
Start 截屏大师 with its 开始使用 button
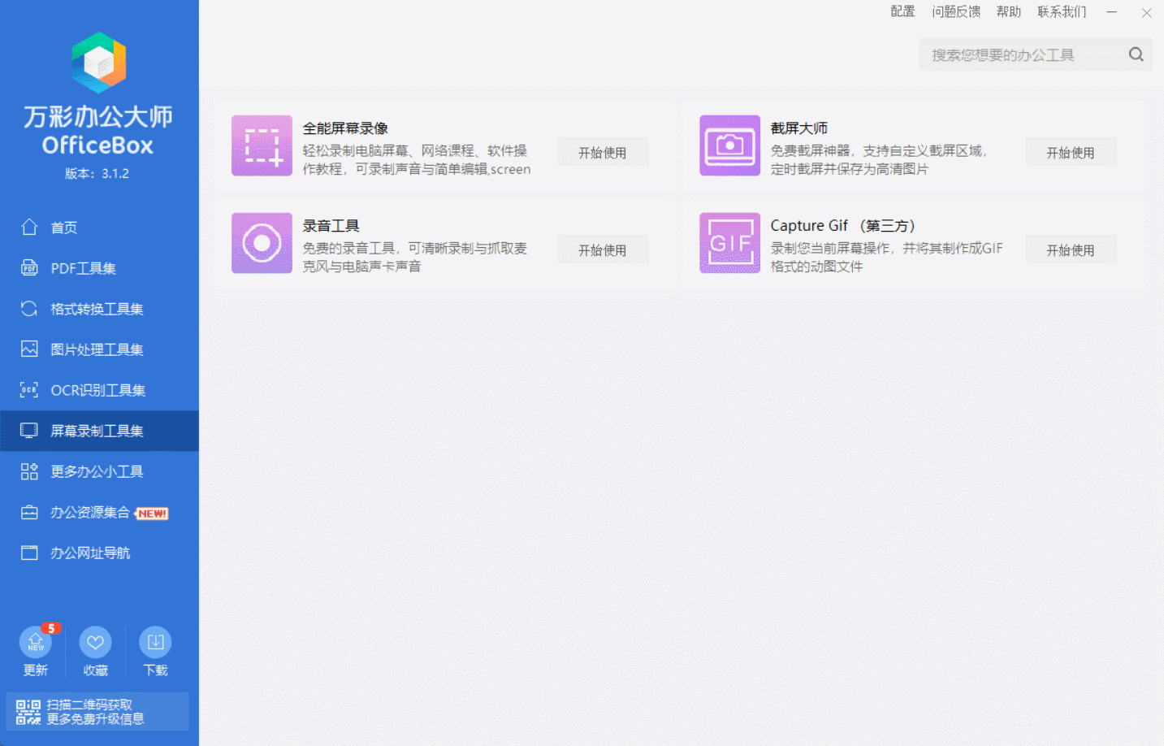pos(1071,151)
